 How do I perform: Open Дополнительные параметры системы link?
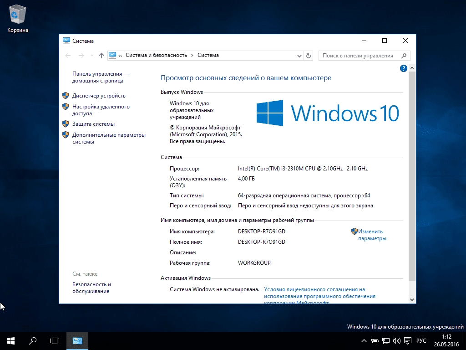(x=109, y=138)
